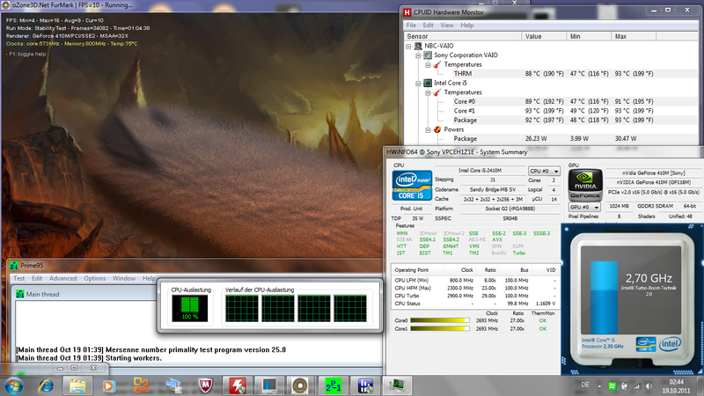Click the Intel Core i5 chip icon in tree
Screen dimensions: 704x396
(429, 83)
